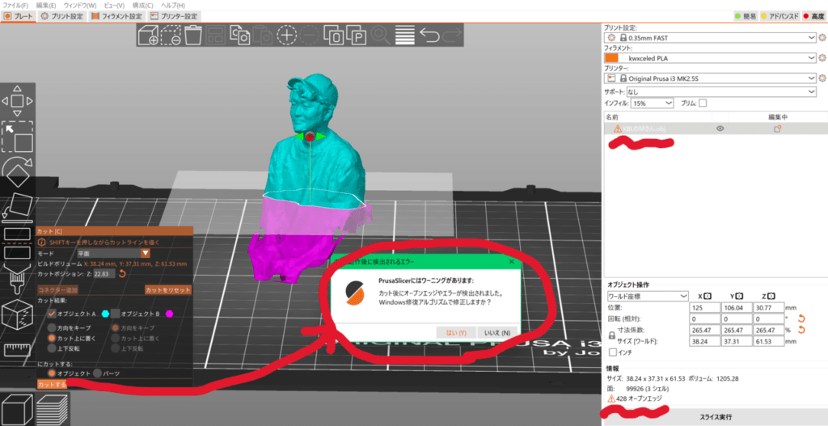Open the ファイル menu

[x=16, y=5]
